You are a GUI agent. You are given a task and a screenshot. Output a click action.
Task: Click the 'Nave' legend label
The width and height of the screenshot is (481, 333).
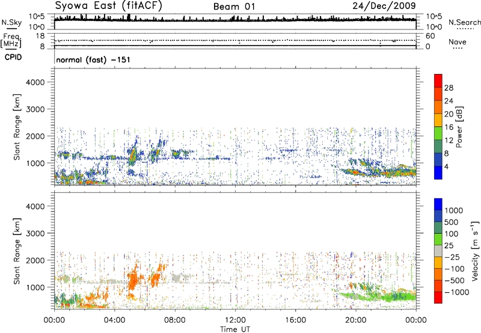point(458,41)
